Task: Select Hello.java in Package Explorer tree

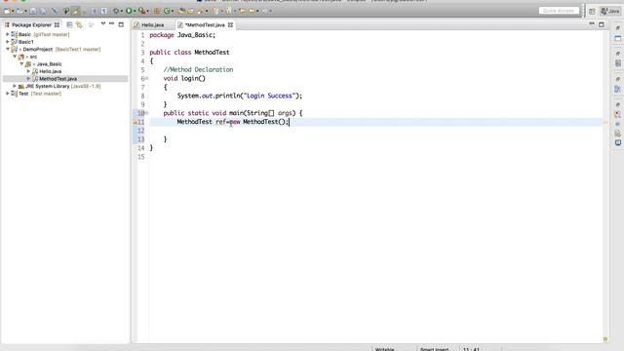Action: pos(50,71)
